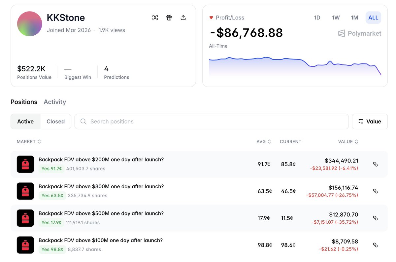Show Closed positions
This screenshot has width=396, height=262.
55,122
